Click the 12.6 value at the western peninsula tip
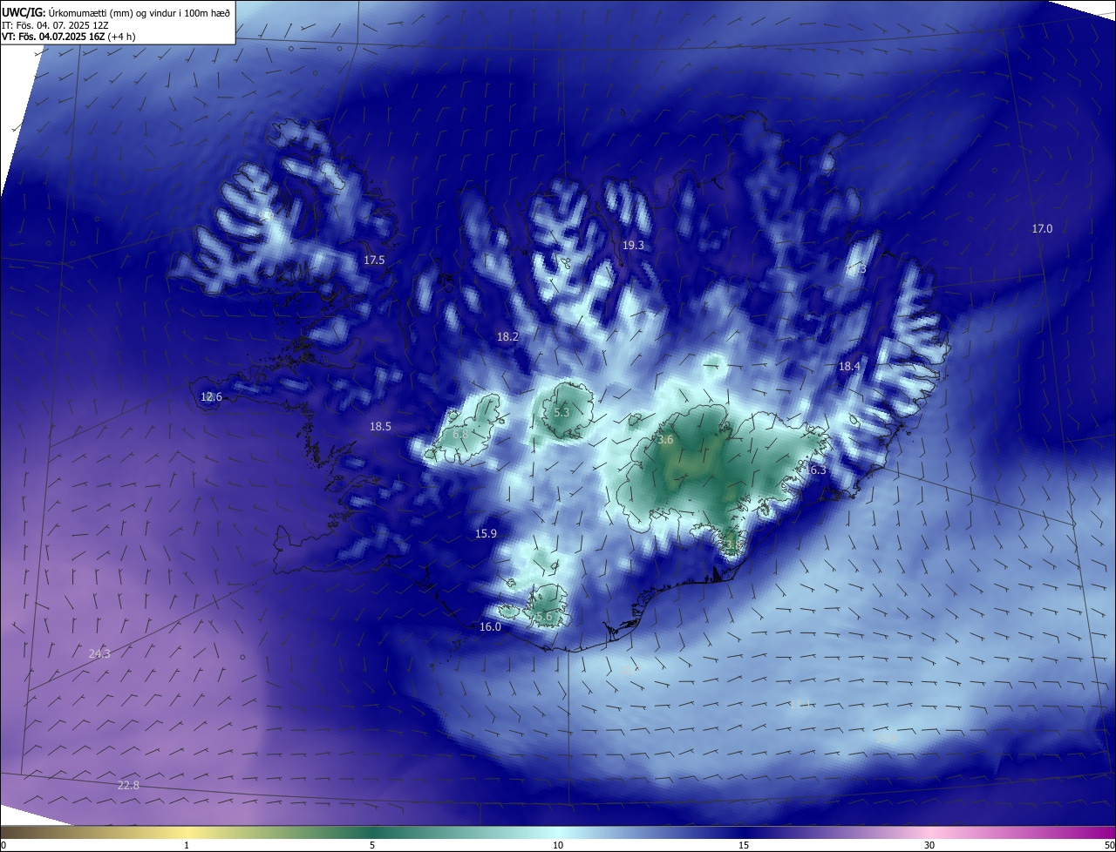This screenshot has height=852, width=1116. click(x=211, y=396)
